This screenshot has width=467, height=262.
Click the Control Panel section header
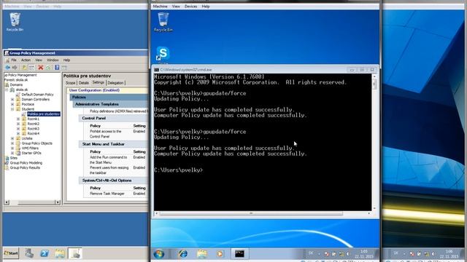[x=94, y=118]
